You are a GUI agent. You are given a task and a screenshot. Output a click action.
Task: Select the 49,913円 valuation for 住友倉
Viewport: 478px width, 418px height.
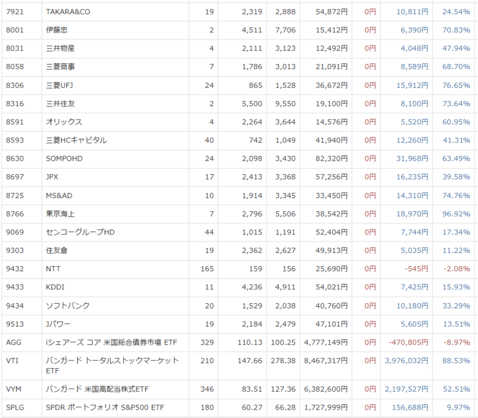click(332, 251)
